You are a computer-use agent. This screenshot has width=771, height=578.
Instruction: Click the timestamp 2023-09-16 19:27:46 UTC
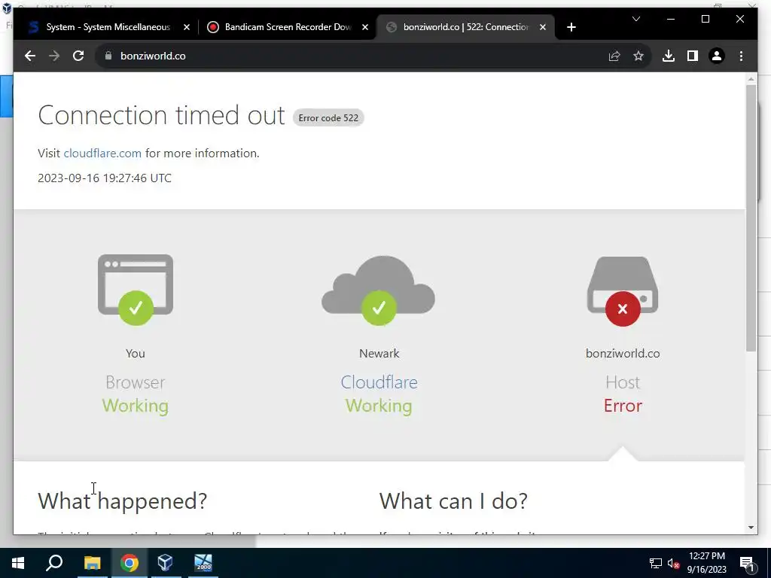point(105,178)
